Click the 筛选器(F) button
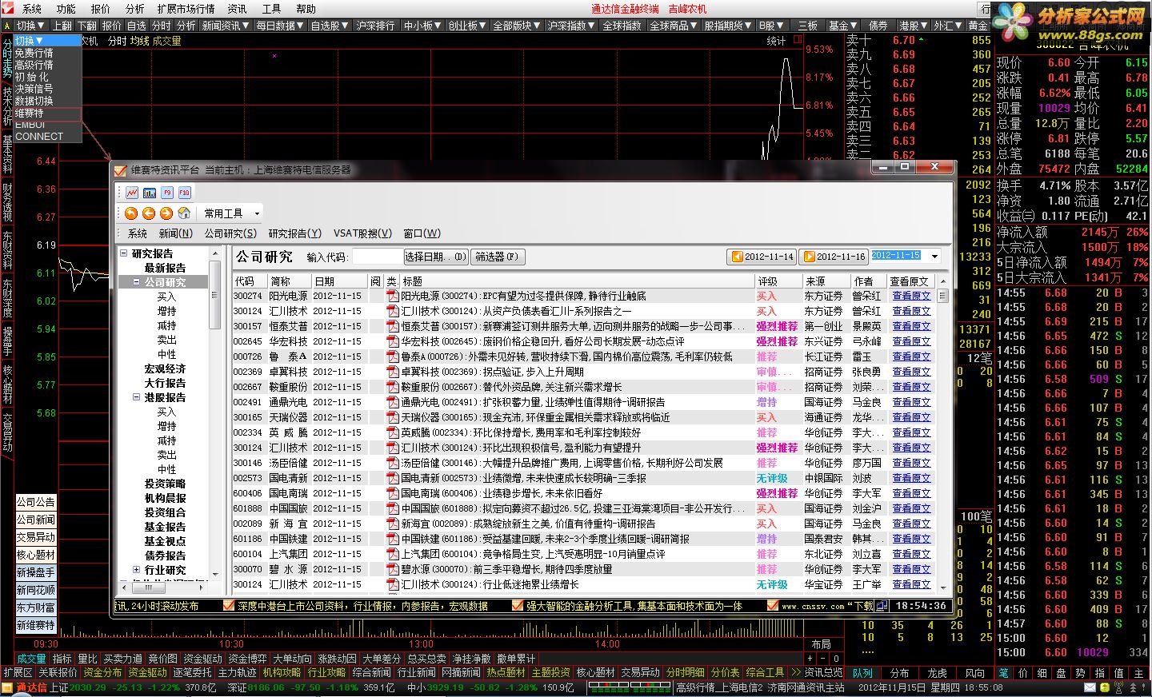The height and width of the screenshot is (697, 1152). point(497,257)
